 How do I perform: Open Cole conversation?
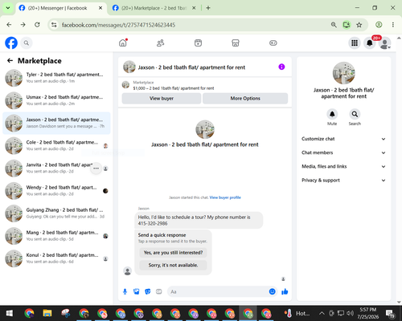(56, 145)
